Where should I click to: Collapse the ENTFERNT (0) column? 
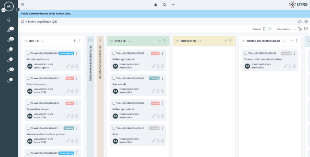[x=178, y=41]
